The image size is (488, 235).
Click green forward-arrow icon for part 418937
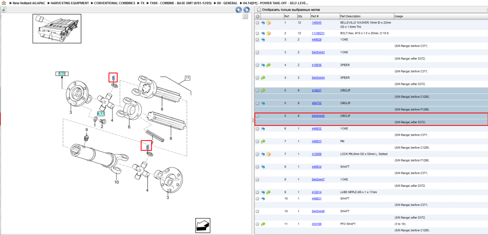pyautogui.click(x=263, y=90)
